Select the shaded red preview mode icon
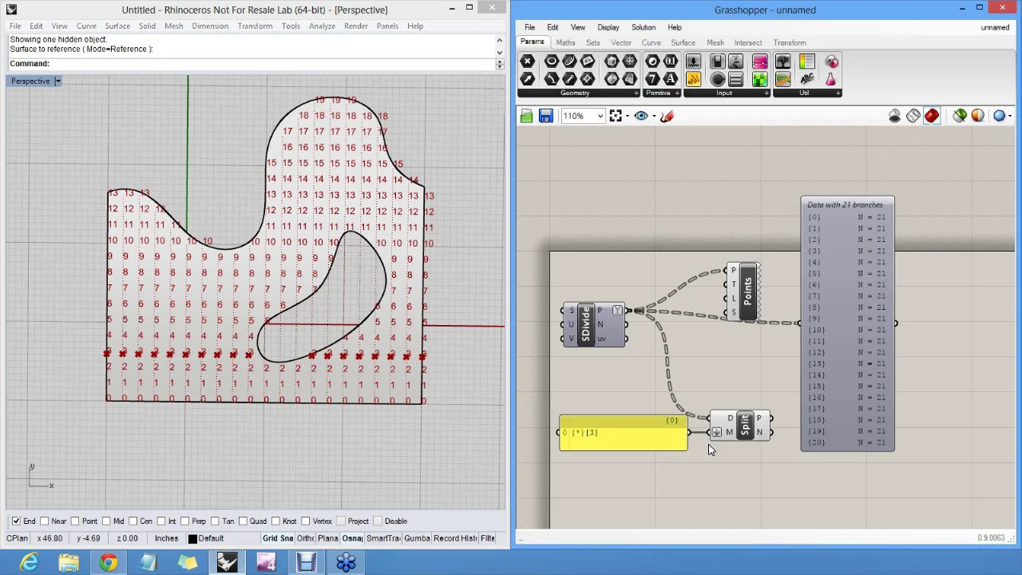The image size is (1022, 575). (x=932, y=117)
